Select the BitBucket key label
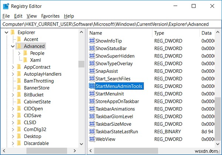This screenshot has height=155, width=222. tap(34, 95)
